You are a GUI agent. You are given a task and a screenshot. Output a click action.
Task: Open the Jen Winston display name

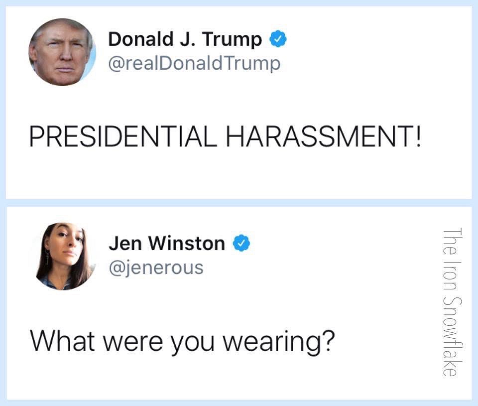point(167,243)
